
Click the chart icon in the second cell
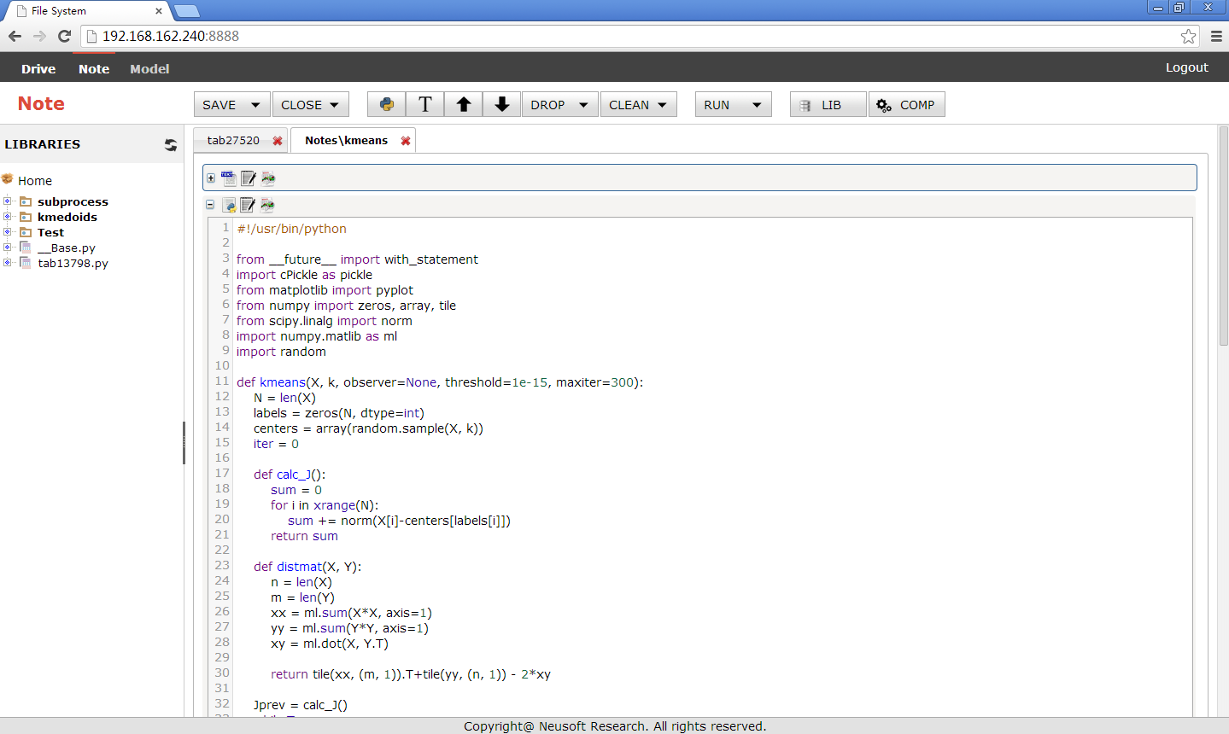tap(267, 205)
